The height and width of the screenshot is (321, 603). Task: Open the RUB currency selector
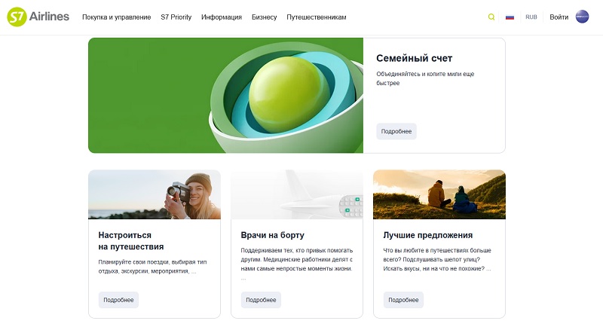pyautogui.click(x=531, y=17)
